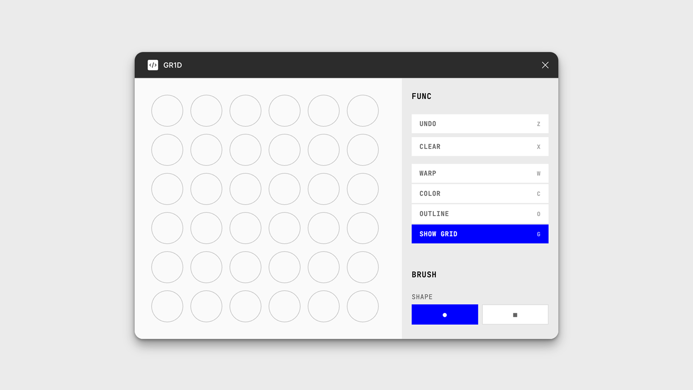Click third circle in the first row
Screen dimensions: 693x390
[x=245, y=111]
